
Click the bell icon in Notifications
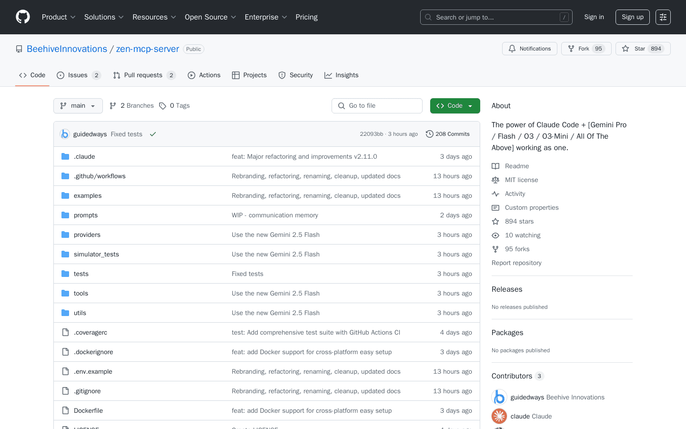512,49
